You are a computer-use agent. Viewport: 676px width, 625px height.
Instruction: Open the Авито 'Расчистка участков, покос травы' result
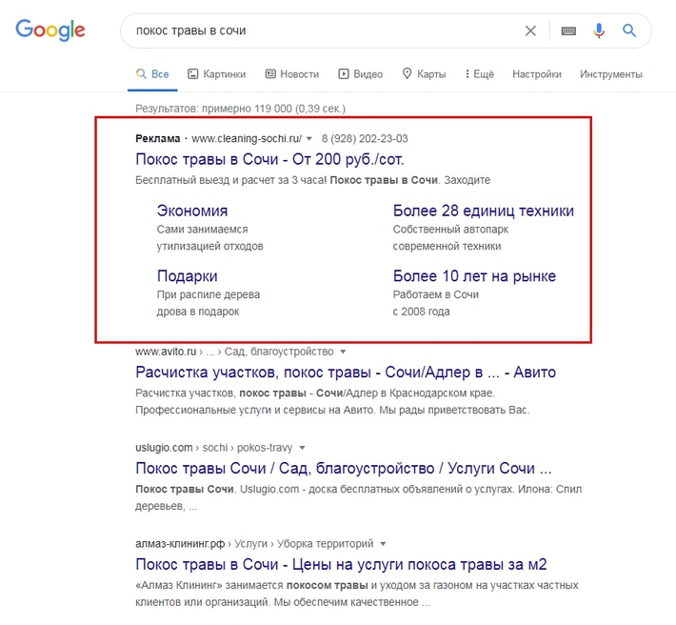point(346,373)
